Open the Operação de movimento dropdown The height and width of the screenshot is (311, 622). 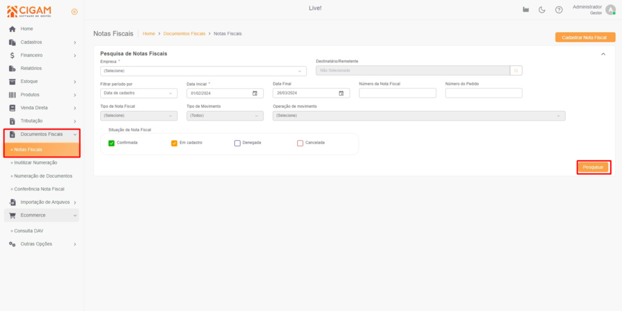419,116
